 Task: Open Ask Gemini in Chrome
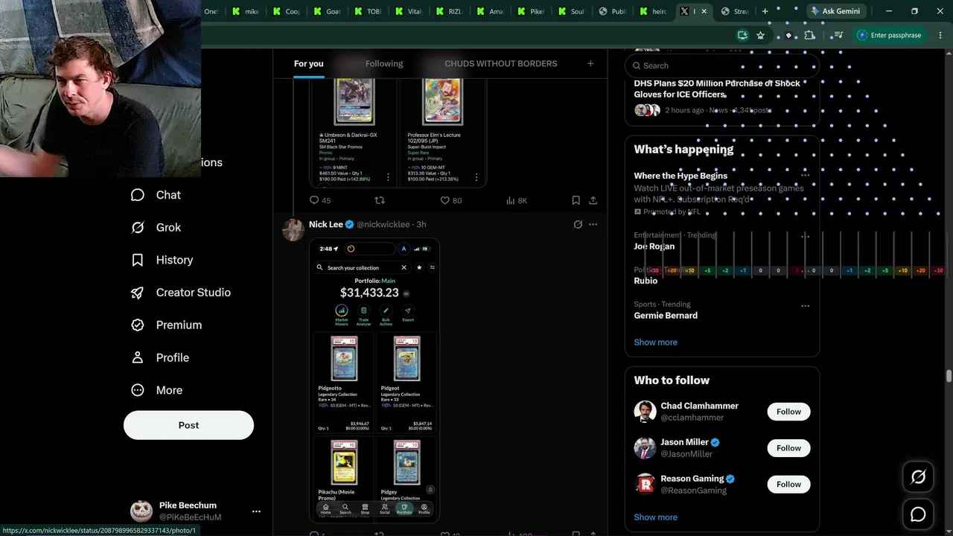pos(835,11)
